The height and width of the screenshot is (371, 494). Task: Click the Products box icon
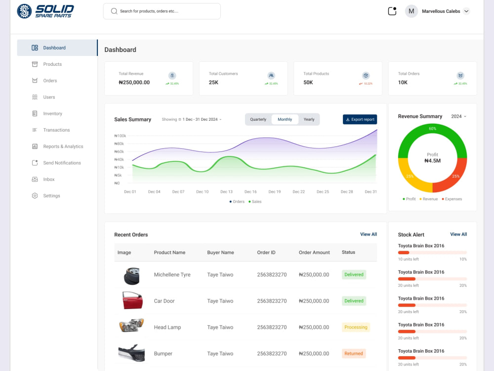35,64
